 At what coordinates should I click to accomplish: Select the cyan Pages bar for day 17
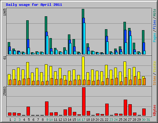pyautogui.click(x=84, y=38)
